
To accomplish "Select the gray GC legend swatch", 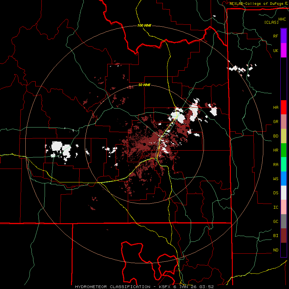I will pyautogui.click(x=284, y=221).
